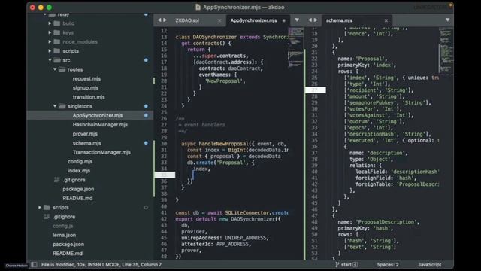Expand the build folder
Image resolution: width=481 pixels, height=271 pixels.
click(50, 23)
